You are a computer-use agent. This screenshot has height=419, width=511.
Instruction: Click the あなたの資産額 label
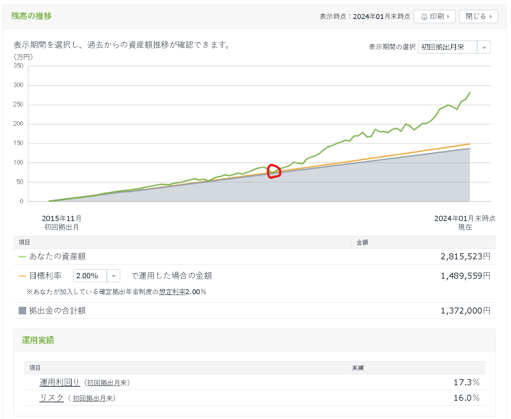[x=58, y=257]
